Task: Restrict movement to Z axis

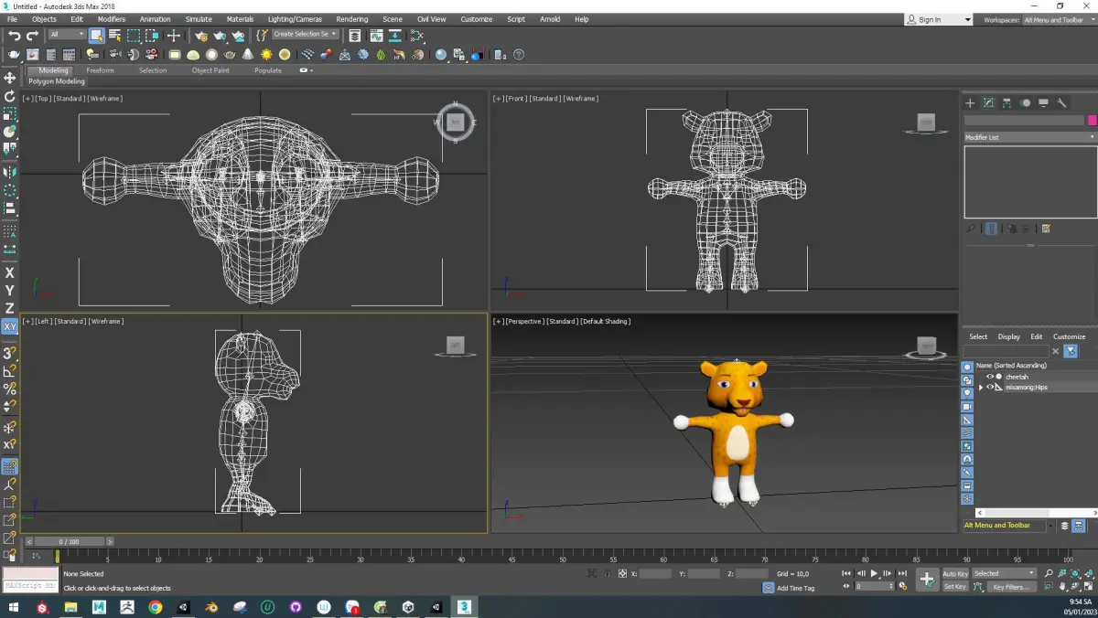Action: pyautogui.click(x=10, y=308)
